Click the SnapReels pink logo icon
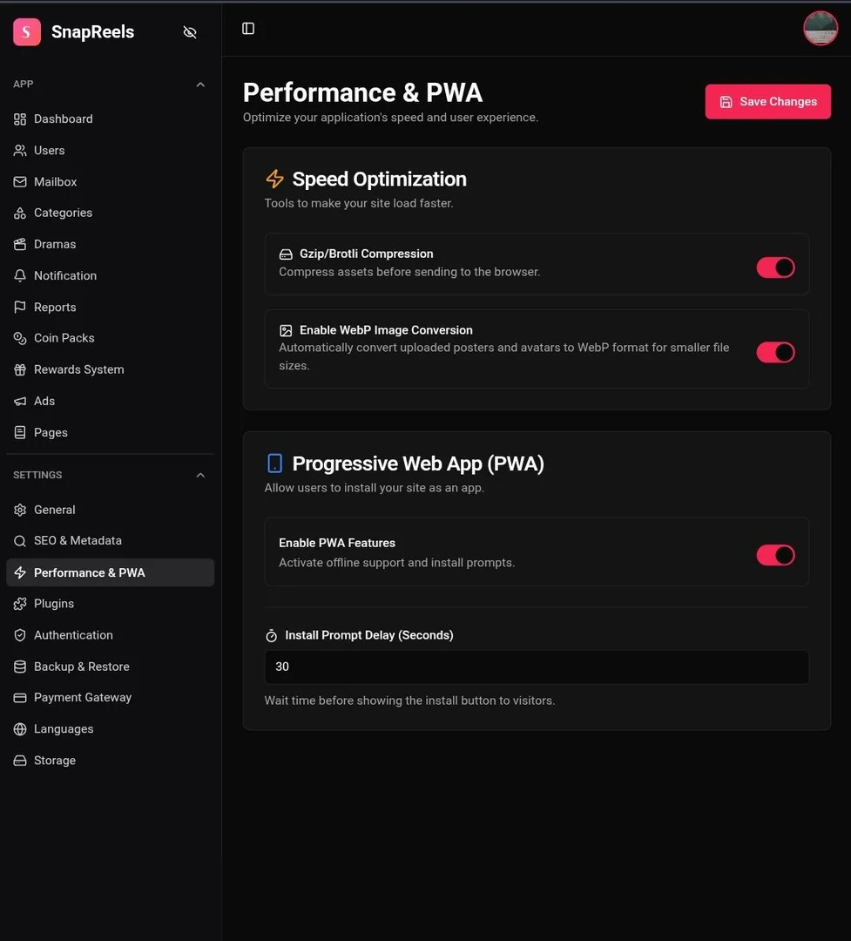This screenshot has height=941, width=851. 27,32
